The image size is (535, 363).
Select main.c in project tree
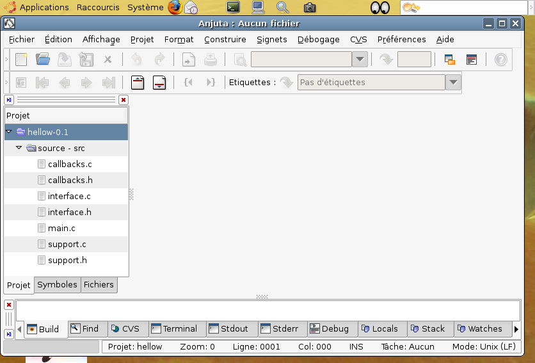(x=66, y=229)
